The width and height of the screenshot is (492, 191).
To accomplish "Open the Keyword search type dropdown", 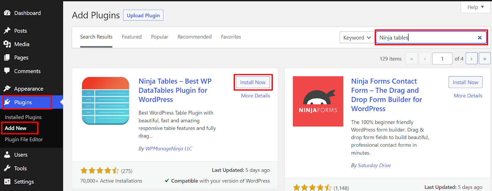I will point(357,38).
